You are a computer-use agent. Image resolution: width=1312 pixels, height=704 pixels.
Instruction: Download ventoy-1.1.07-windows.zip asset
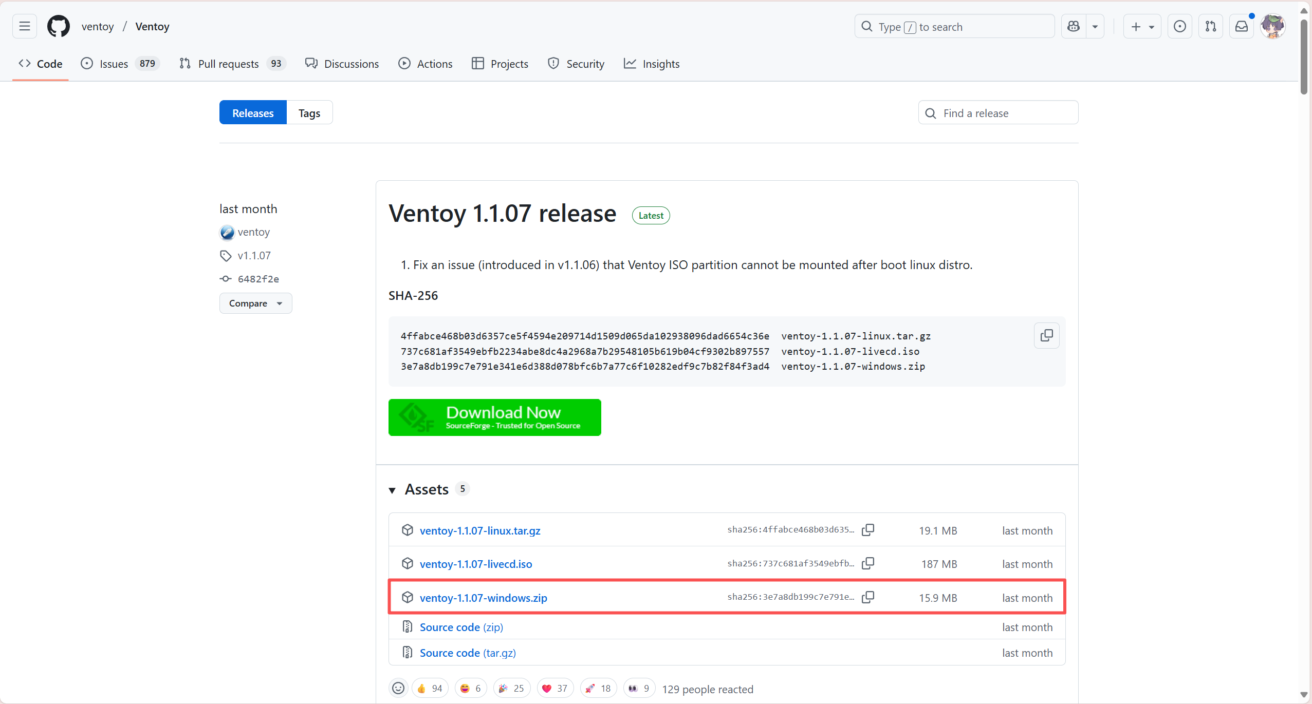483,598
